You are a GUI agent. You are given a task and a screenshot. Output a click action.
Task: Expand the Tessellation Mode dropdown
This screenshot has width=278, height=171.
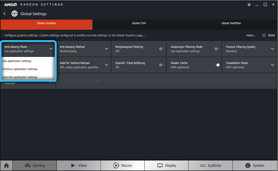point(272,65)
